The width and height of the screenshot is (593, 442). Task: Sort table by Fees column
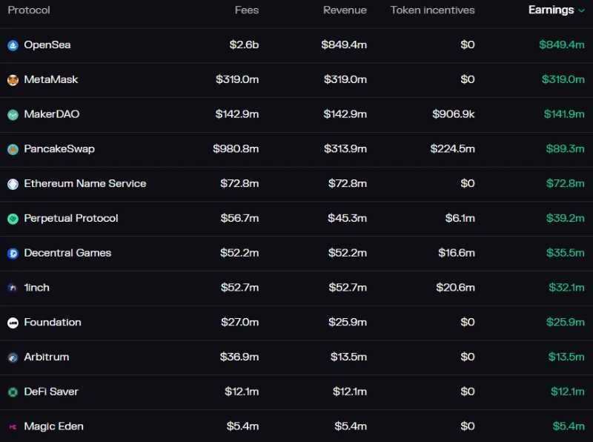(246, 10)
